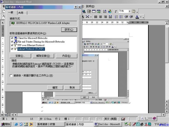Uncheck Client for Microsoft Networks
169x127 pixels.
point(12,38)
